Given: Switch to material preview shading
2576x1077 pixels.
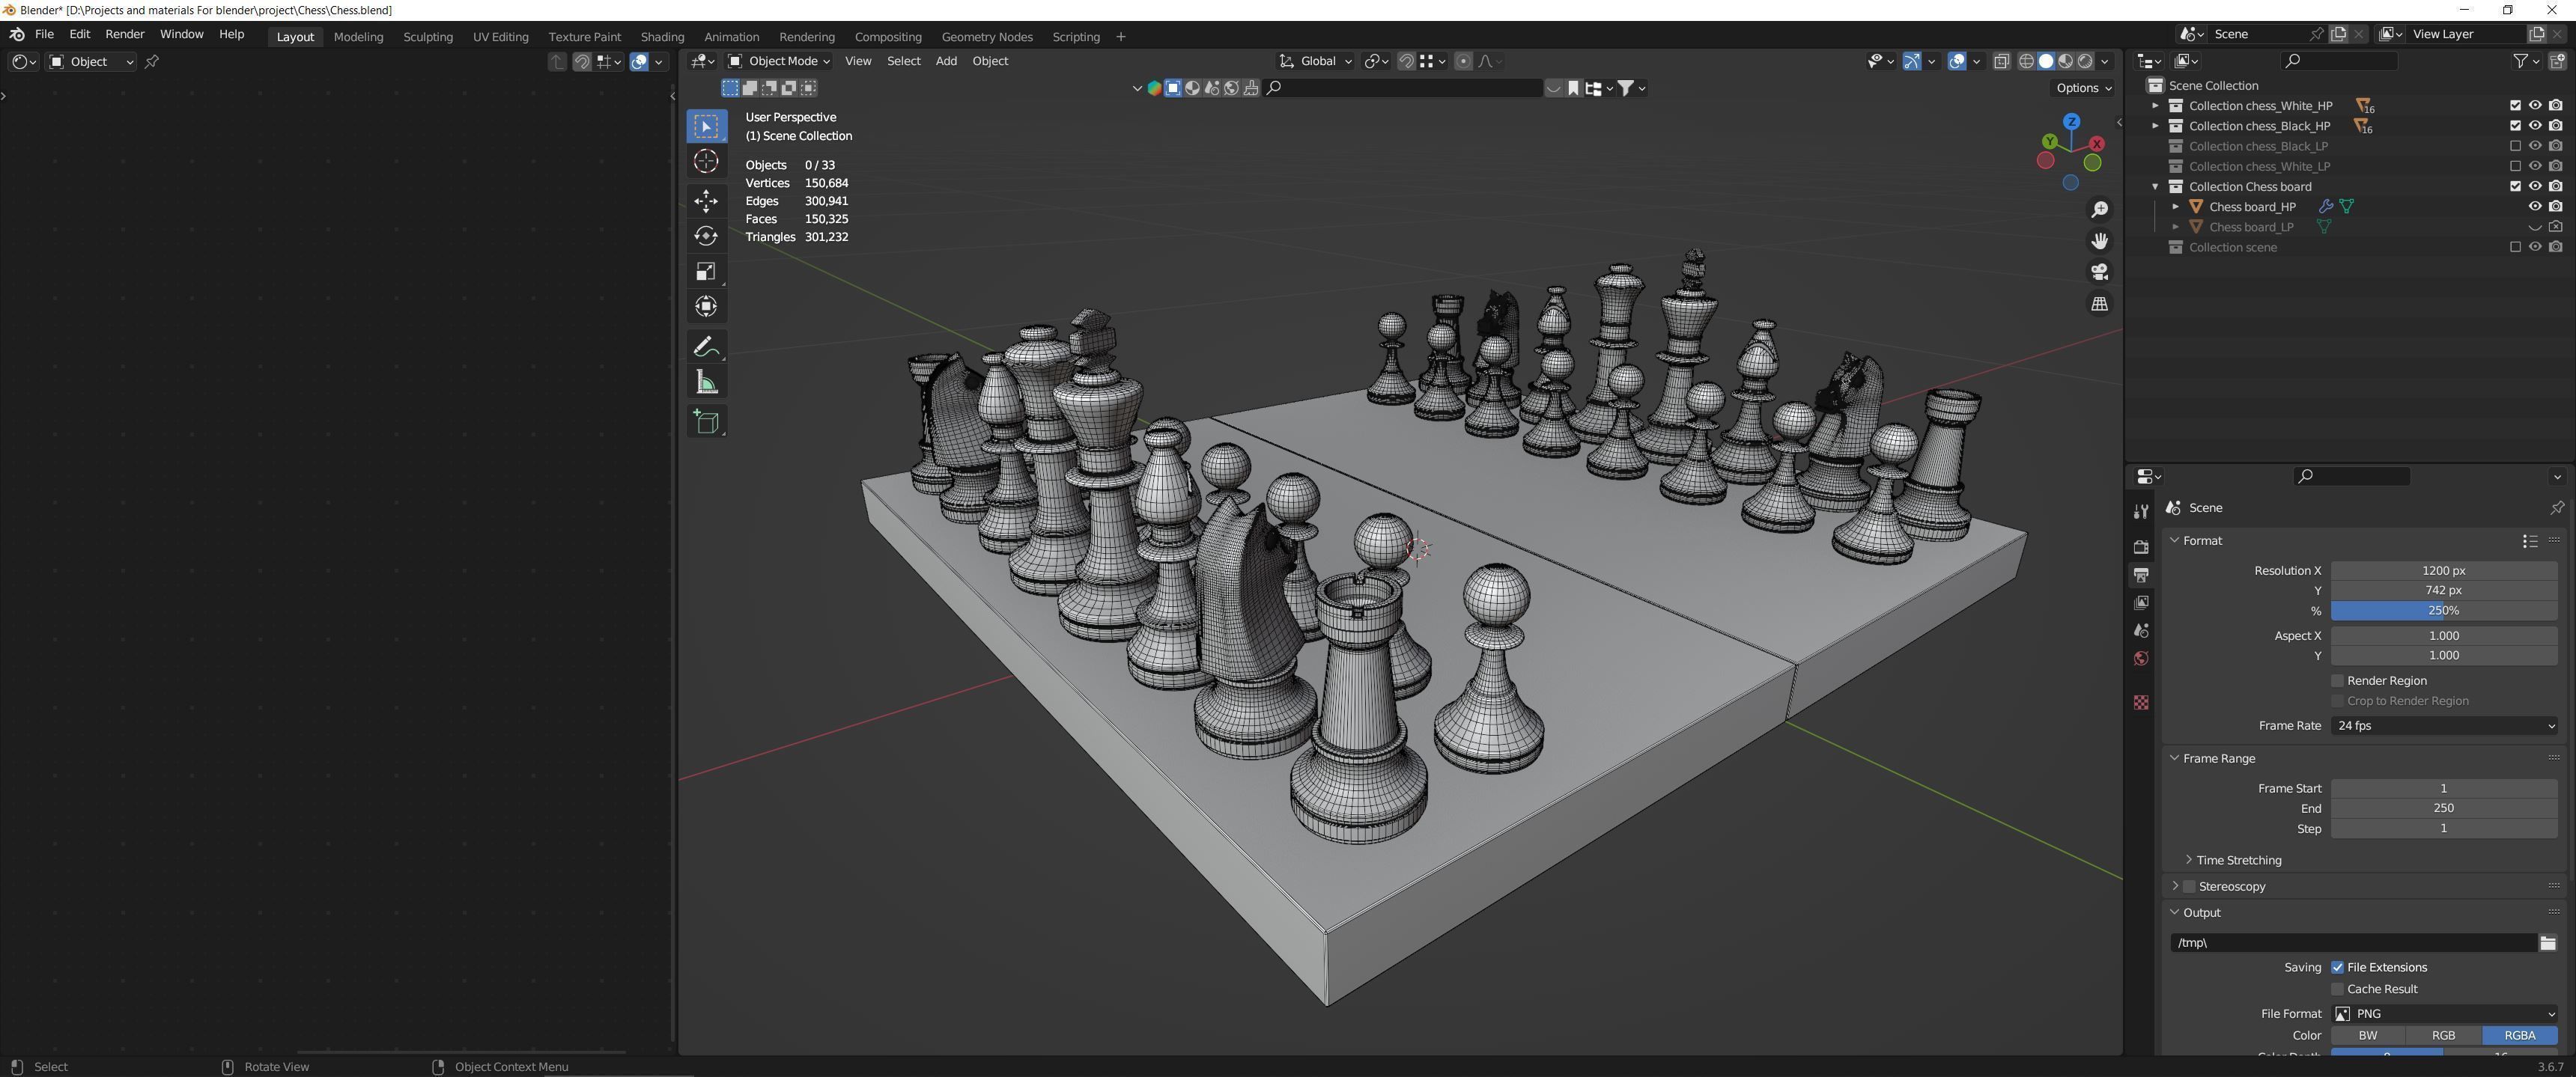Looking at the screenshot, I should [x=2065, y=61].
